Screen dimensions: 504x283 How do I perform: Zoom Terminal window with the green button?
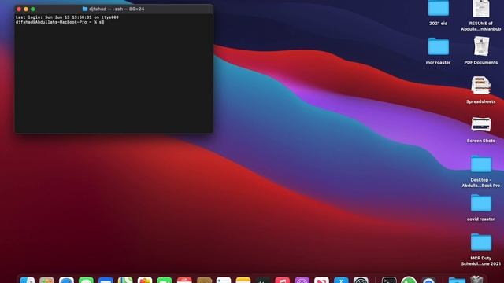(33, 9)
